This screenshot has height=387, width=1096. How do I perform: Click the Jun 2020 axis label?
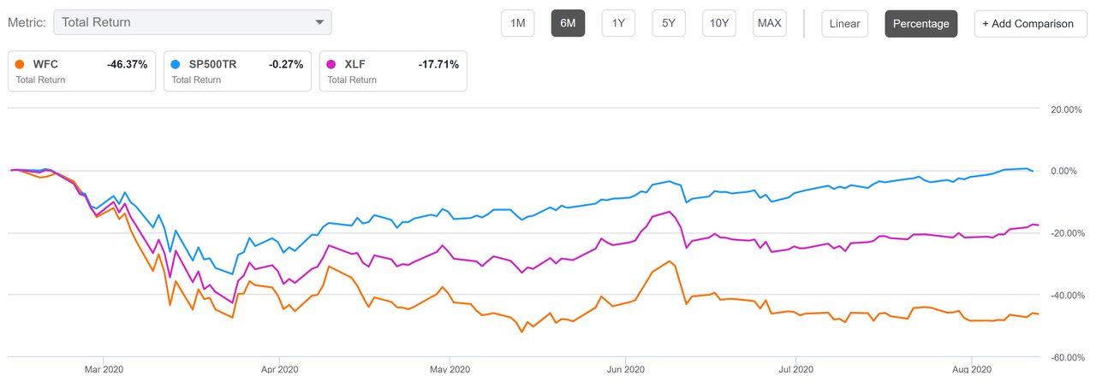point(626,369)
